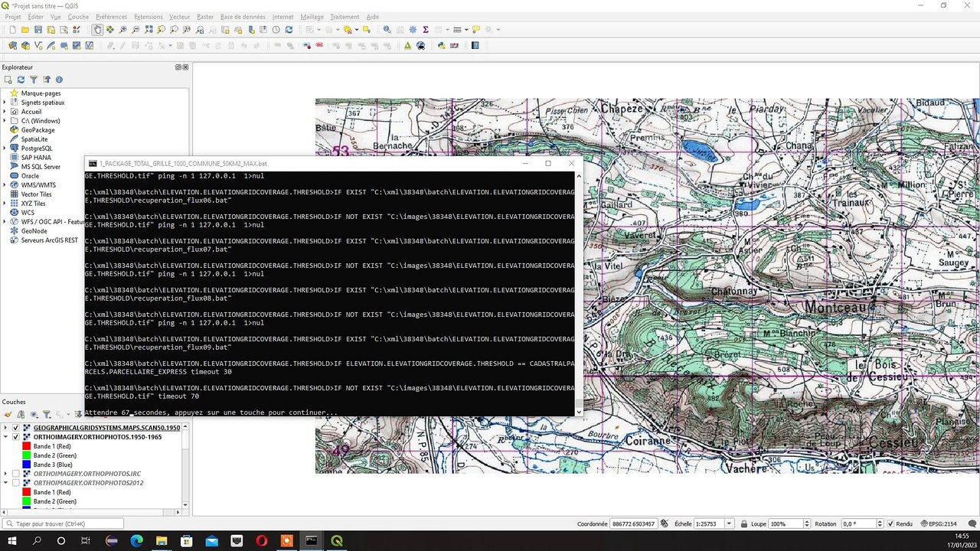Select the Pan Map hand tool

(x=97, y=30)
